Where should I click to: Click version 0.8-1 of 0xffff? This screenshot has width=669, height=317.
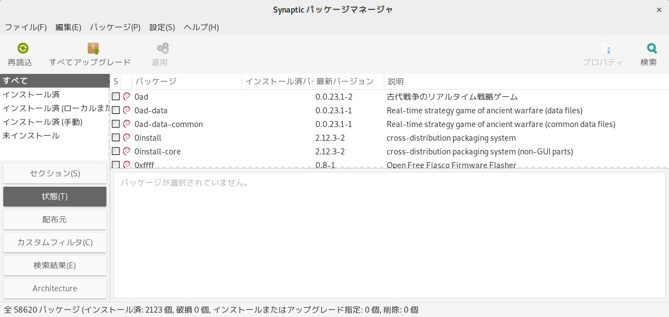point(325,165)
